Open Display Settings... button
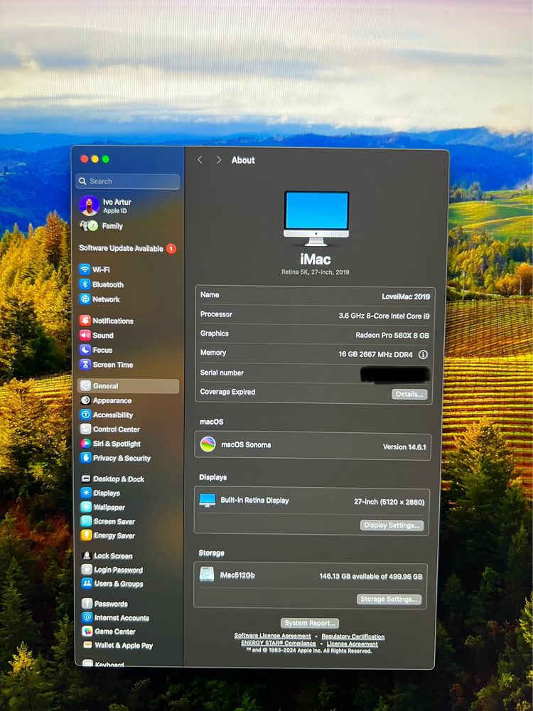The height and width of the screenshot is (711, 533). 392,525
